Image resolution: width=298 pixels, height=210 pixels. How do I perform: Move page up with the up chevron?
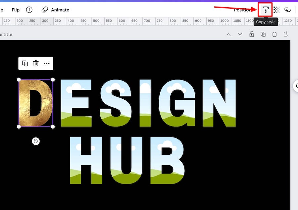(x=229, y=34)
